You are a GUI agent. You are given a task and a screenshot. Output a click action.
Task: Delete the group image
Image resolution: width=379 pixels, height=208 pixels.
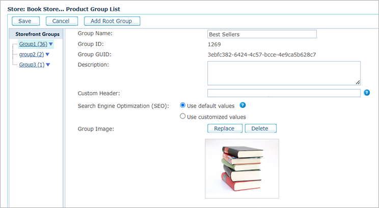(260, 128)
